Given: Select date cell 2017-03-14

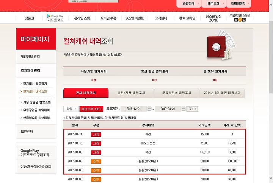Looking at the screenshot, I should coord(75,134).
